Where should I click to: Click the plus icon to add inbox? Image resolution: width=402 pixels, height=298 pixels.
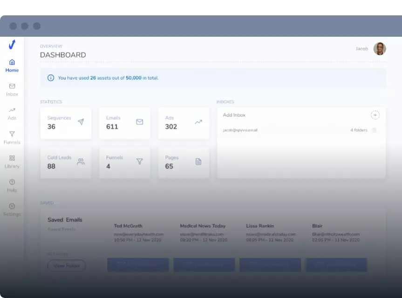click(x=375, y=115)
